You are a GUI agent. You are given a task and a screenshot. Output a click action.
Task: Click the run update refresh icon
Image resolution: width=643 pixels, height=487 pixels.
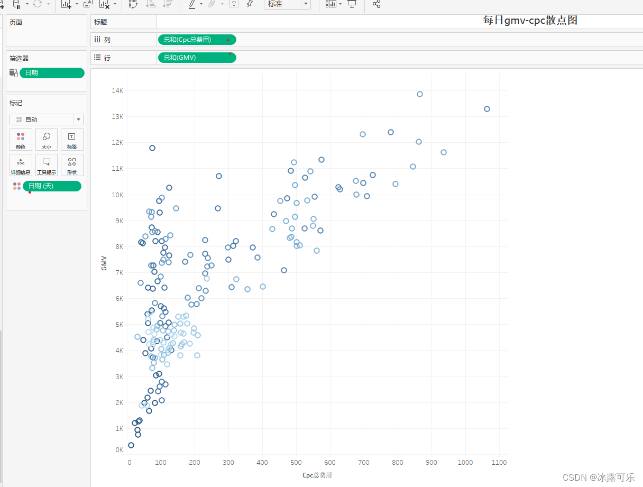tap(38, 4)
